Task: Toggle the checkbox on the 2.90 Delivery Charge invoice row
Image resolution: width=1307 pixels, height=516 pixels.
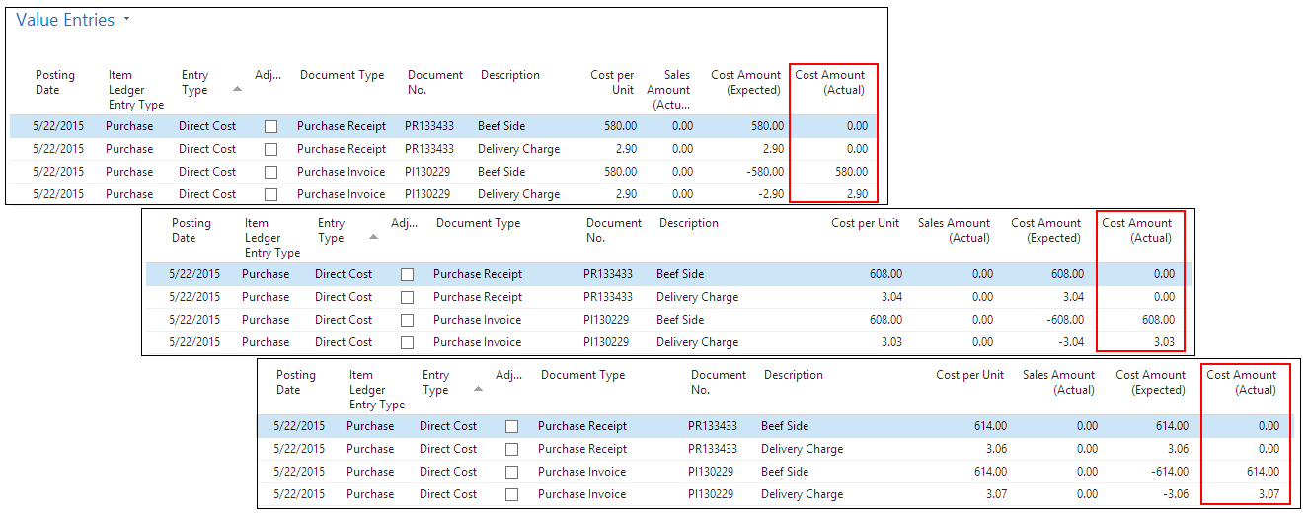Action: 270,194
